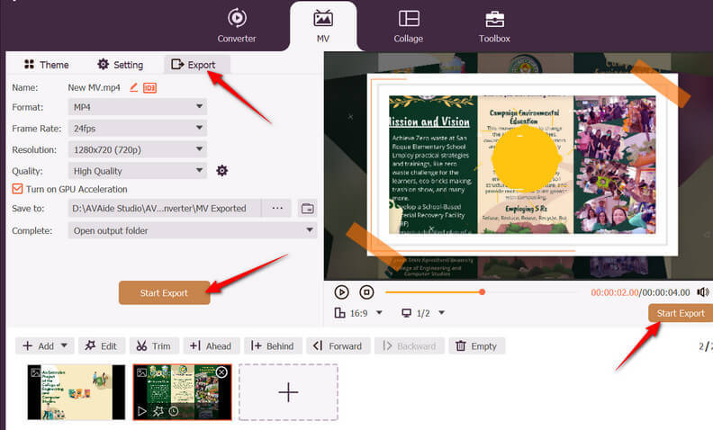Image resolution: width=713 pixels, height=430 pixels.
Task: Open the Toolbox tab
Action: coord(494,26)
